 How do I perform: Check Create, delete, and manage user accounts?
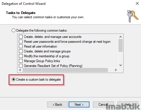pyautogui.click(x=21, y=37)
